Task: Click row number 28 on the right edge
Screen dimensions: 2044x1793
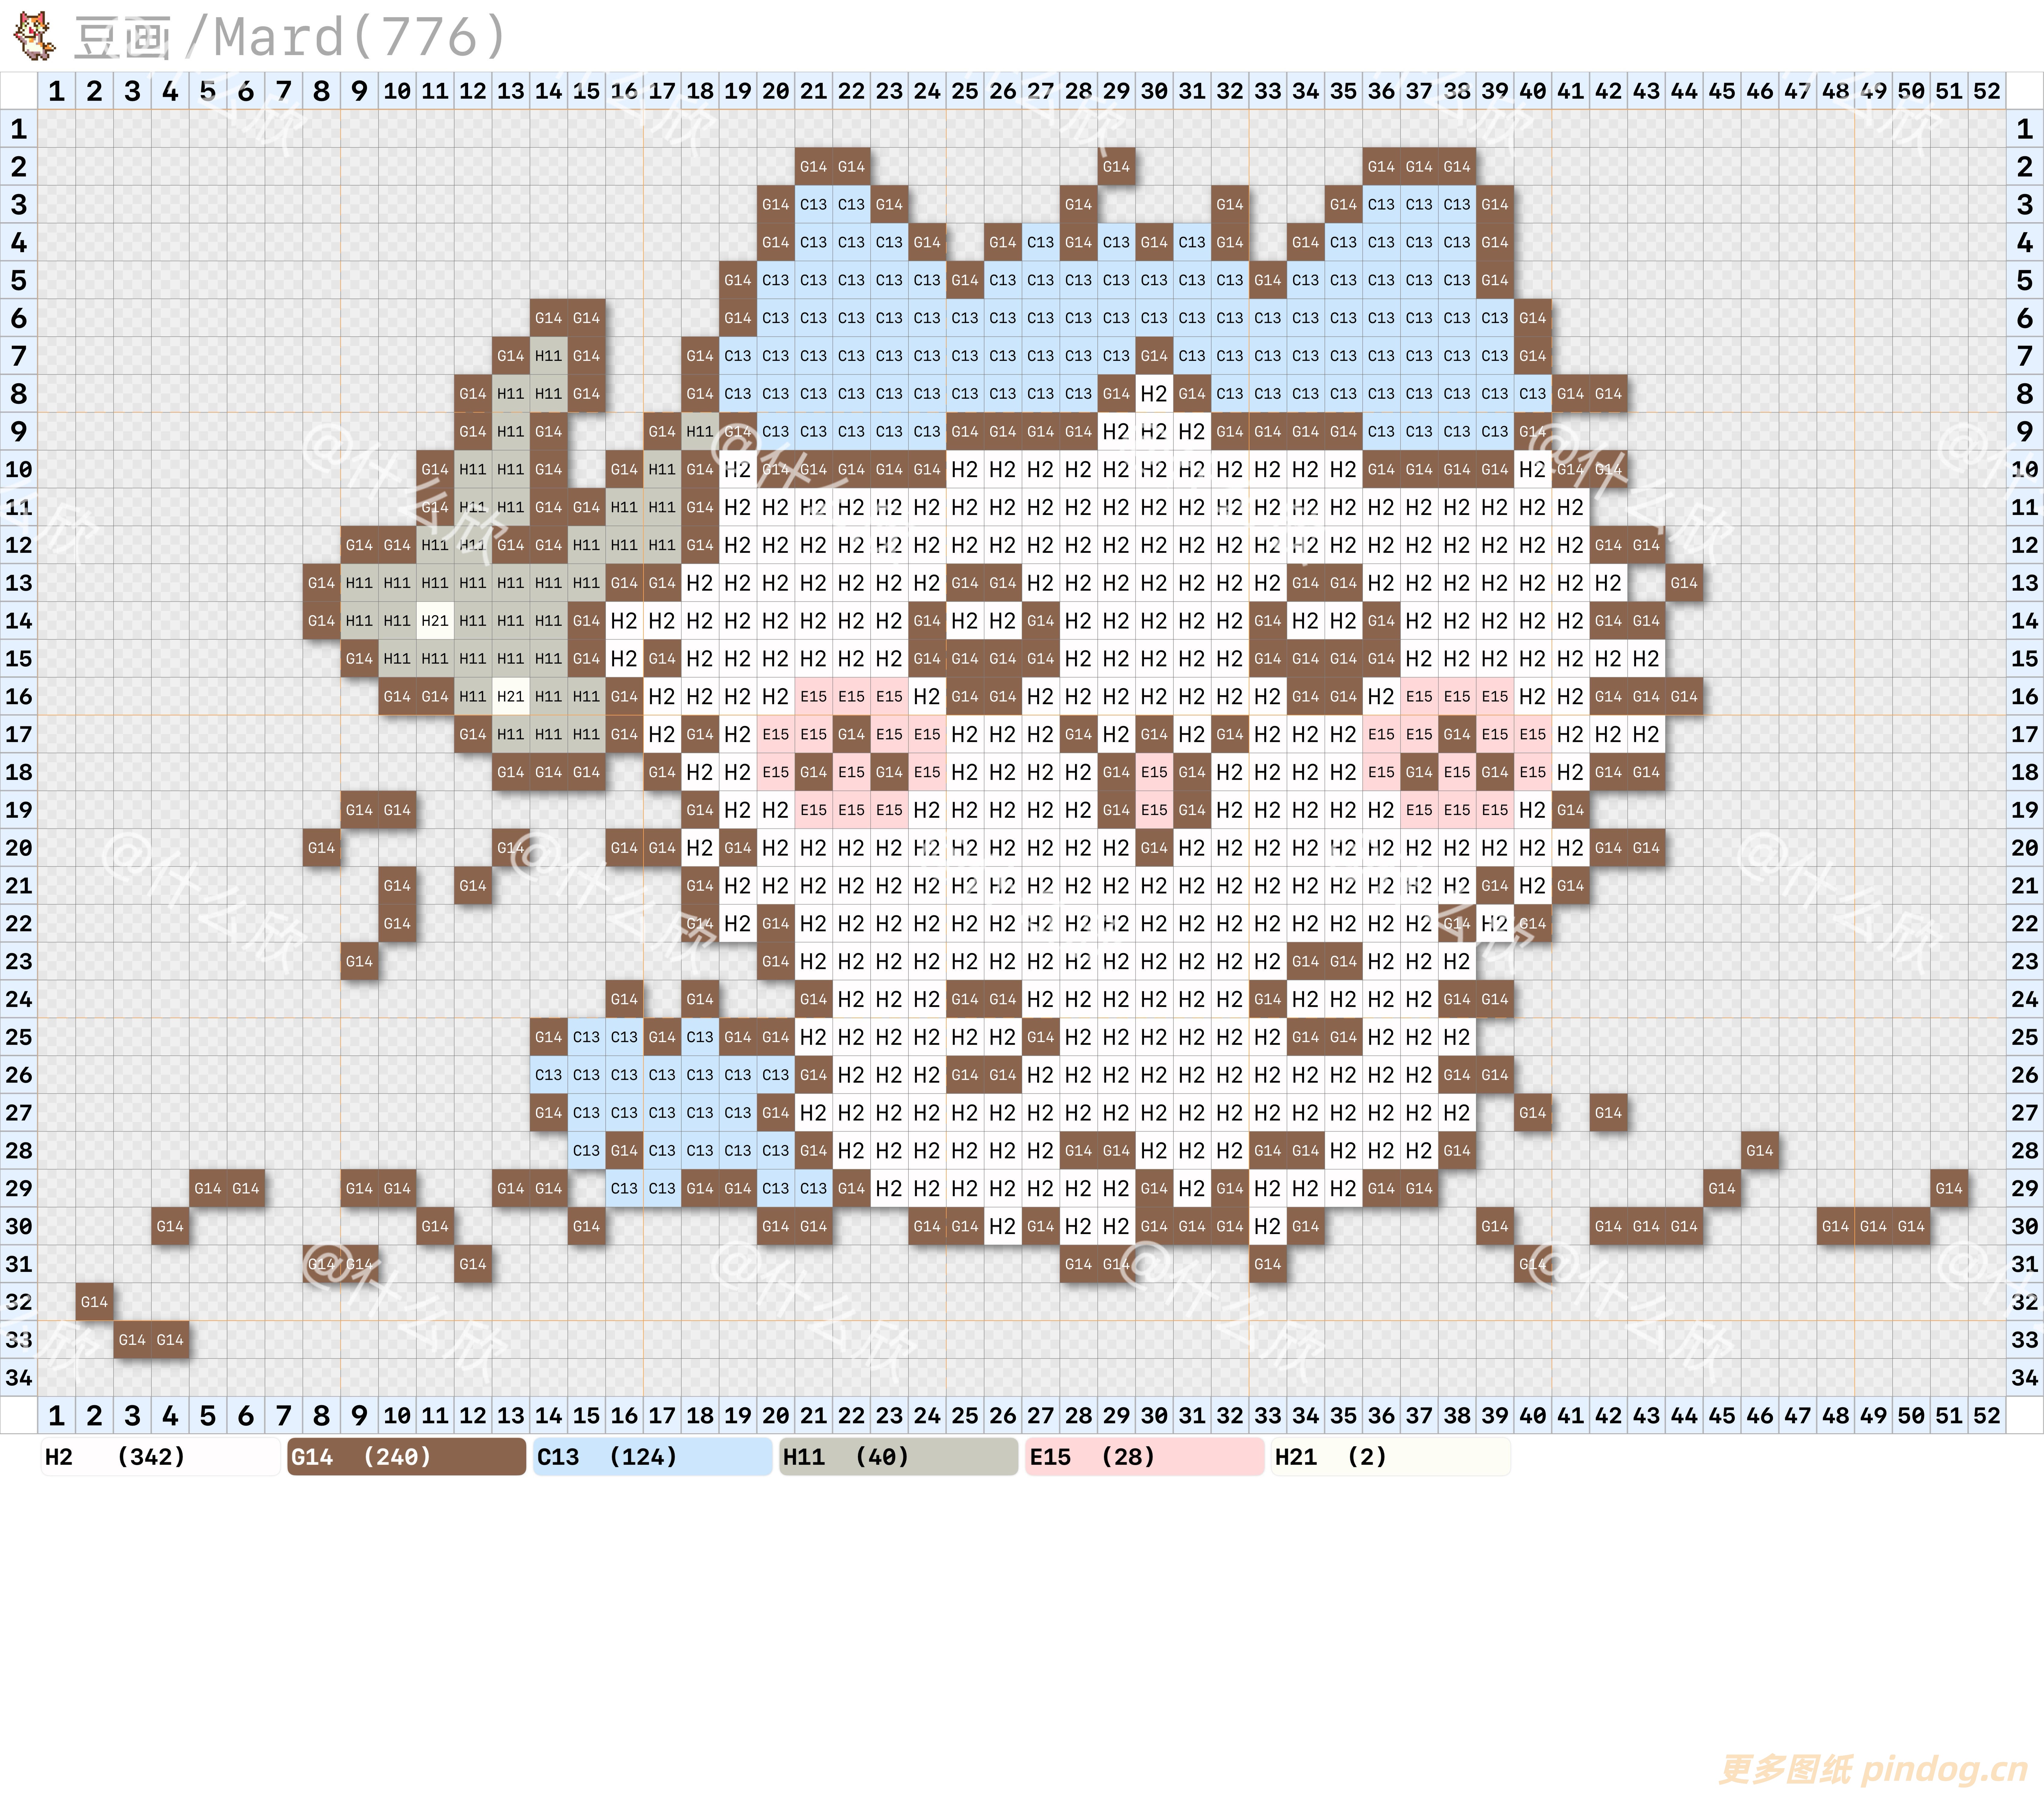Action: 2025,1151
